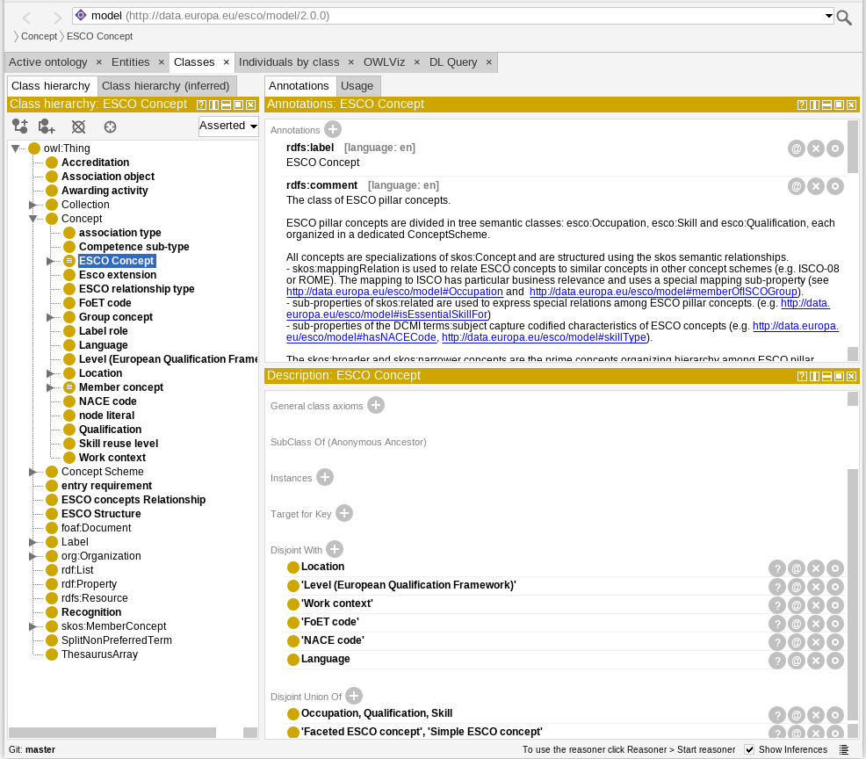
Task: Remove the 'Work context' disjoint axiom
Action: pos(816,605)
